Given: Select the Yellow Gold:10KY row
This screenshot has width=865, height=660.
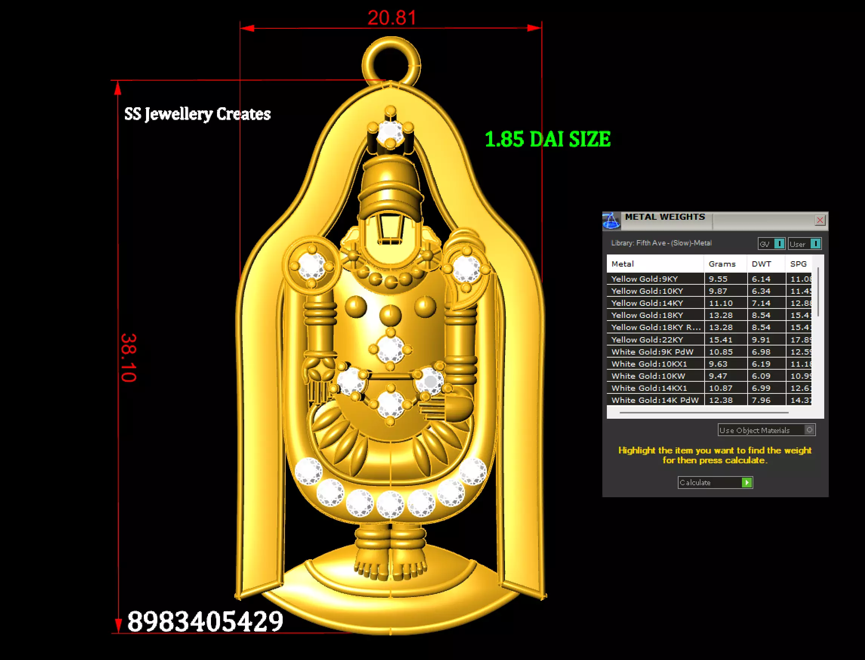Looking at the screenshot, I should coord(709,291).
